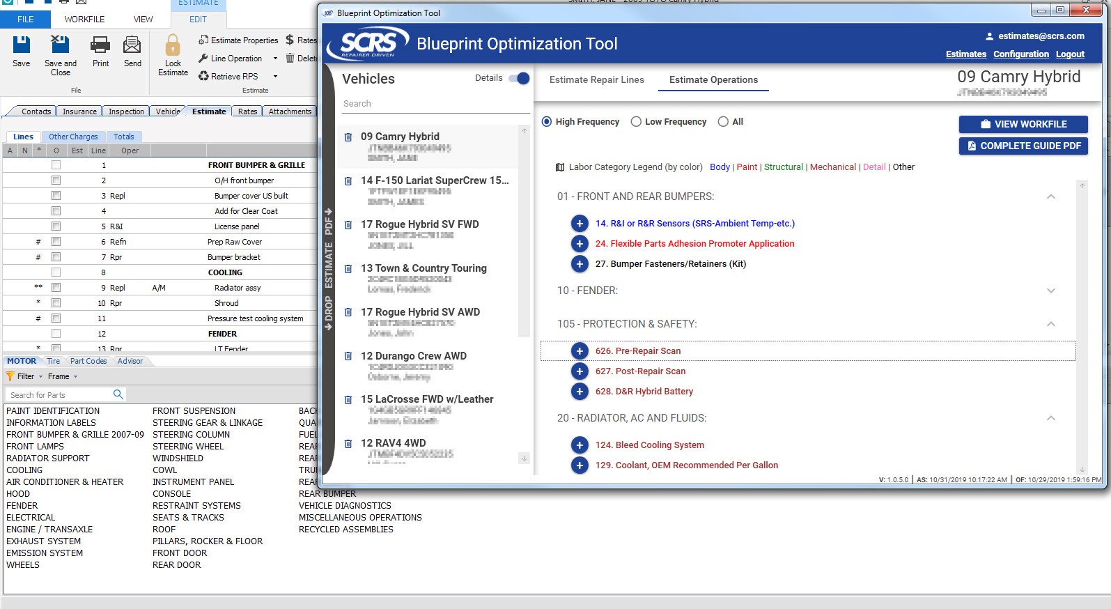The height and width of the screenshot is (609, 1111).
Task: Add operation 627 Post-Repair Scan
Action: coord(580,371)
